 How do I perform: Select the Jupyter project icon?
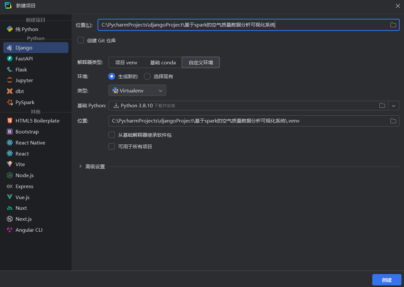9,80
